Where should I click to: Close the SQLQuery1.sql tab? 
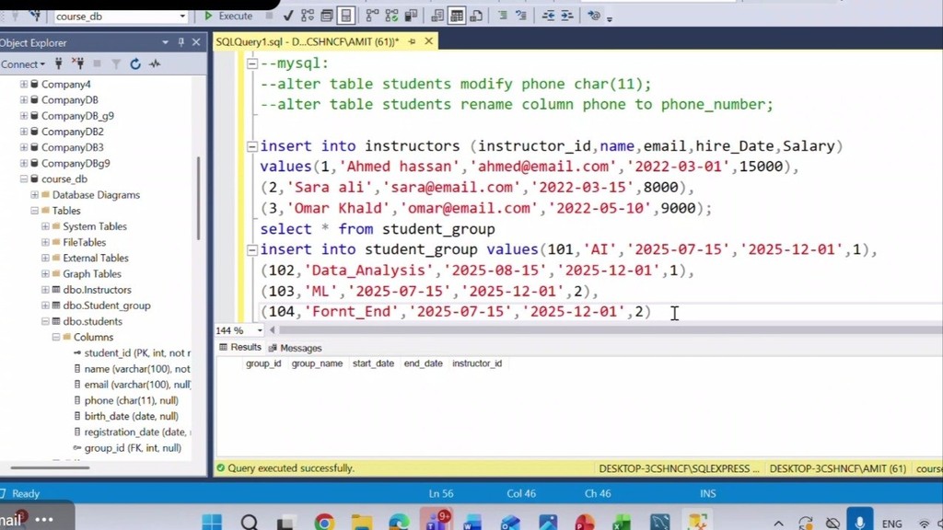pyautogui.click(x=428, y=40)
